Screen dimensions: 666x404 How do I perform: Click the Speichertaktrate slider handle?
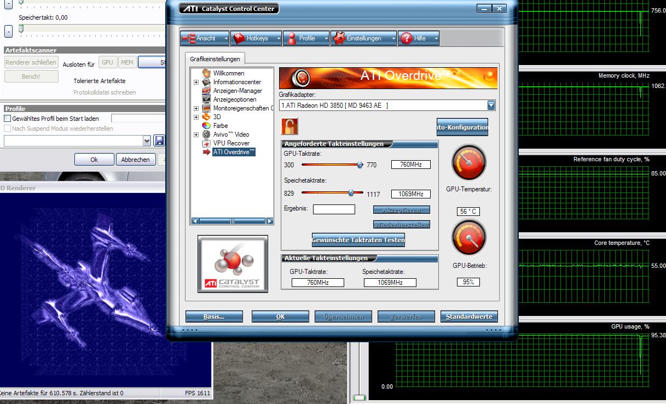351,192
